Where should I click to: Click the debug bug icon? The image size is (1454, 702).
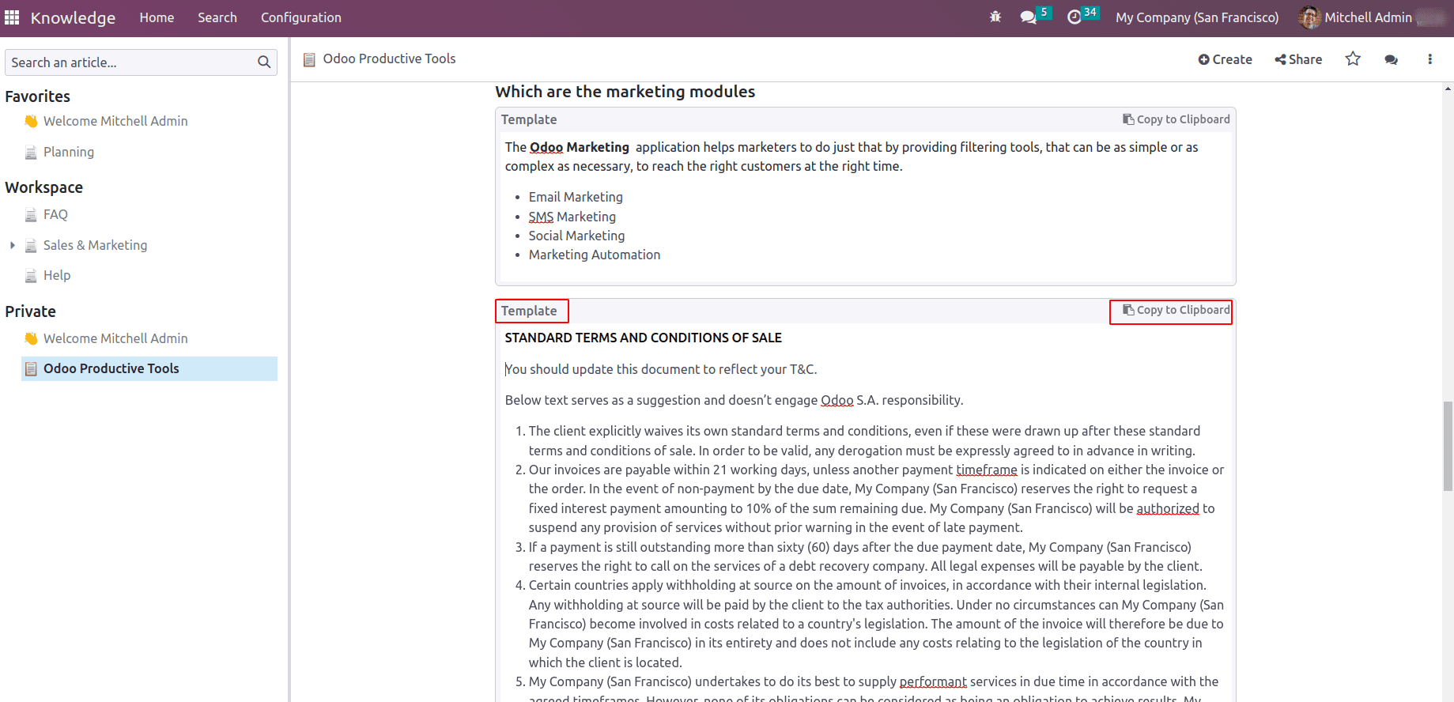tap(995, 17)
